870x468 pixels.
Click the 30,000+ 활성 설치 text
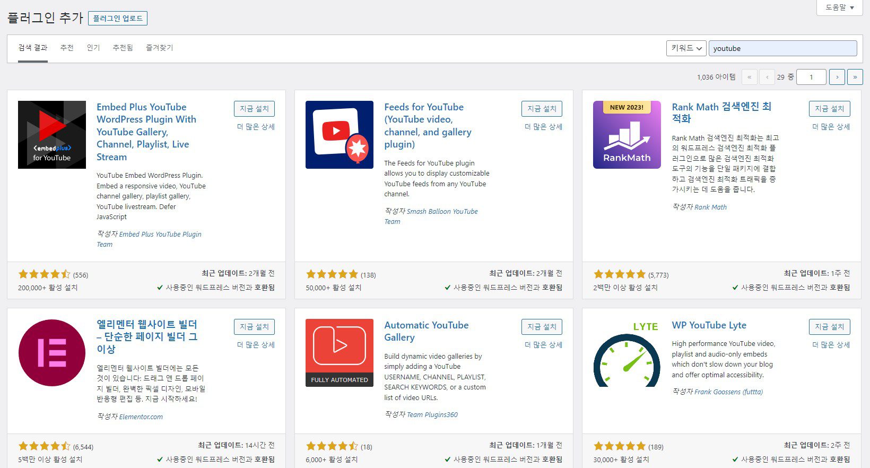(621, 460)
